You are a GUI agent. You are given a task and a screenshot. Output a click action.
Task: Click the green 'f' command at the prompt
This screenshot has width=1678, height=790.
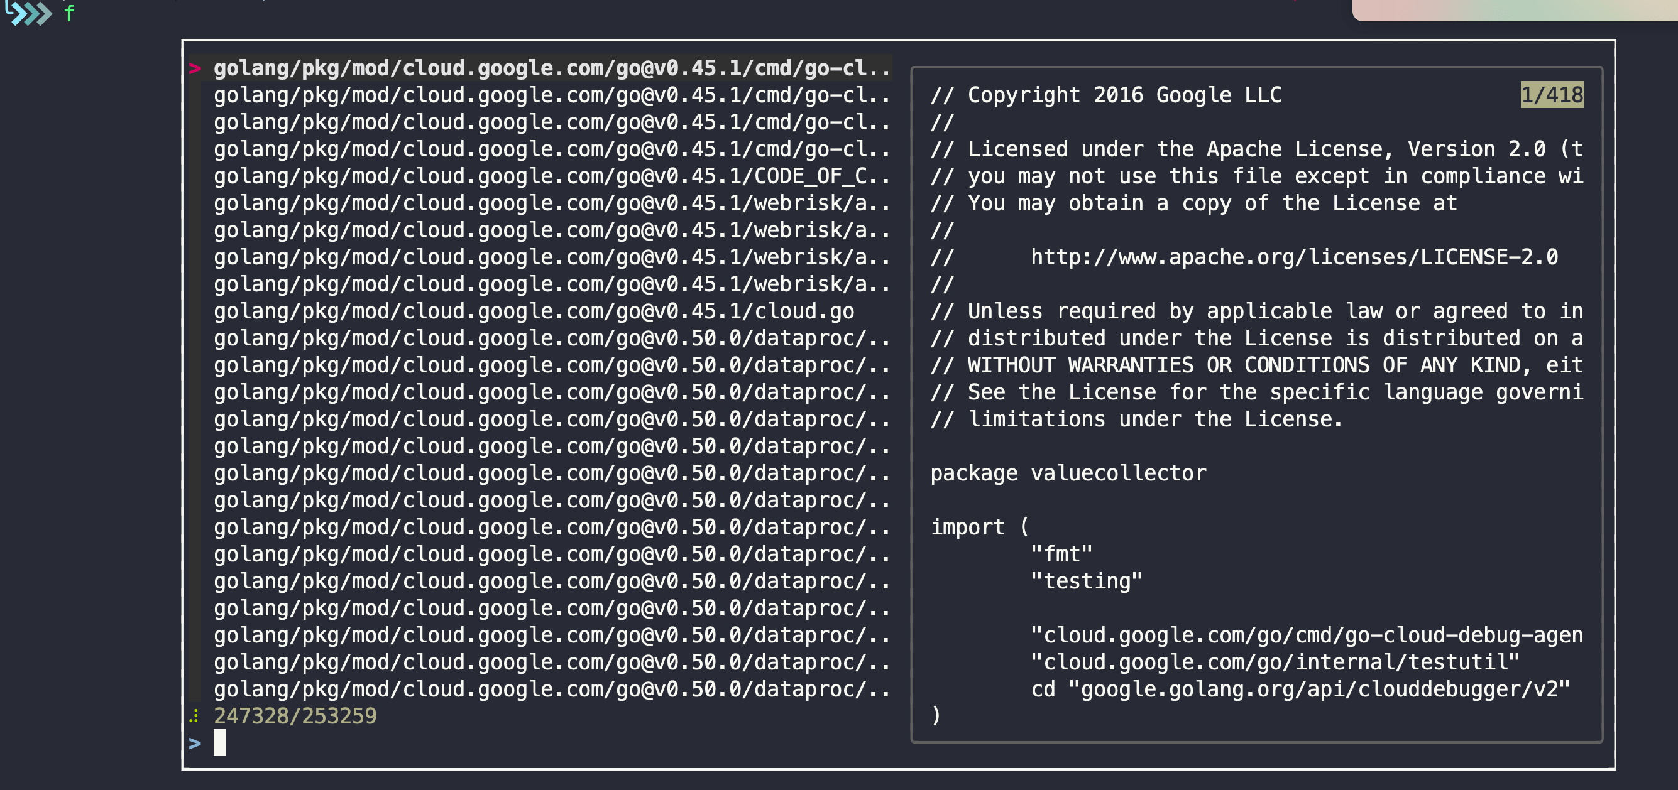pyautogui.click(x=69, y=13)
